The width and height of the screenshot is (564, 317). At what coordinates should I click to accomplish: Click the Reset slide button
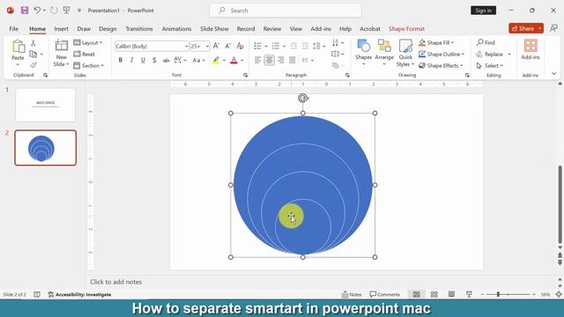point(85,54)
